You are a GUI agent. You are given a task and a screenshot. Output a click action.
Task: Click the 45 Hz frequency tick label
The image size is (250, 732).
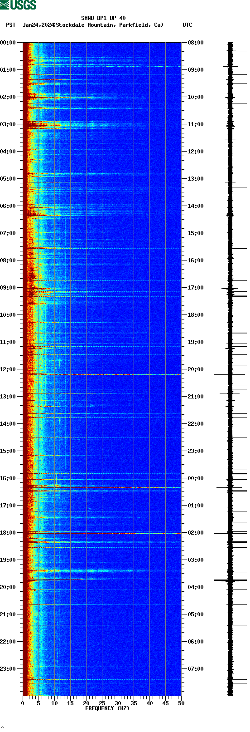point(165,703)
